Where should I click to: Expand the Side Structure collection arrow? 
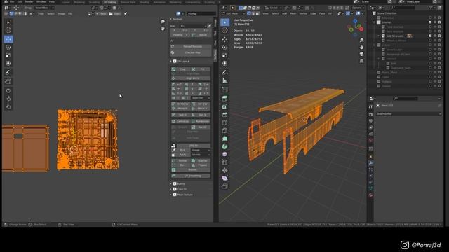tap(379, 36)
